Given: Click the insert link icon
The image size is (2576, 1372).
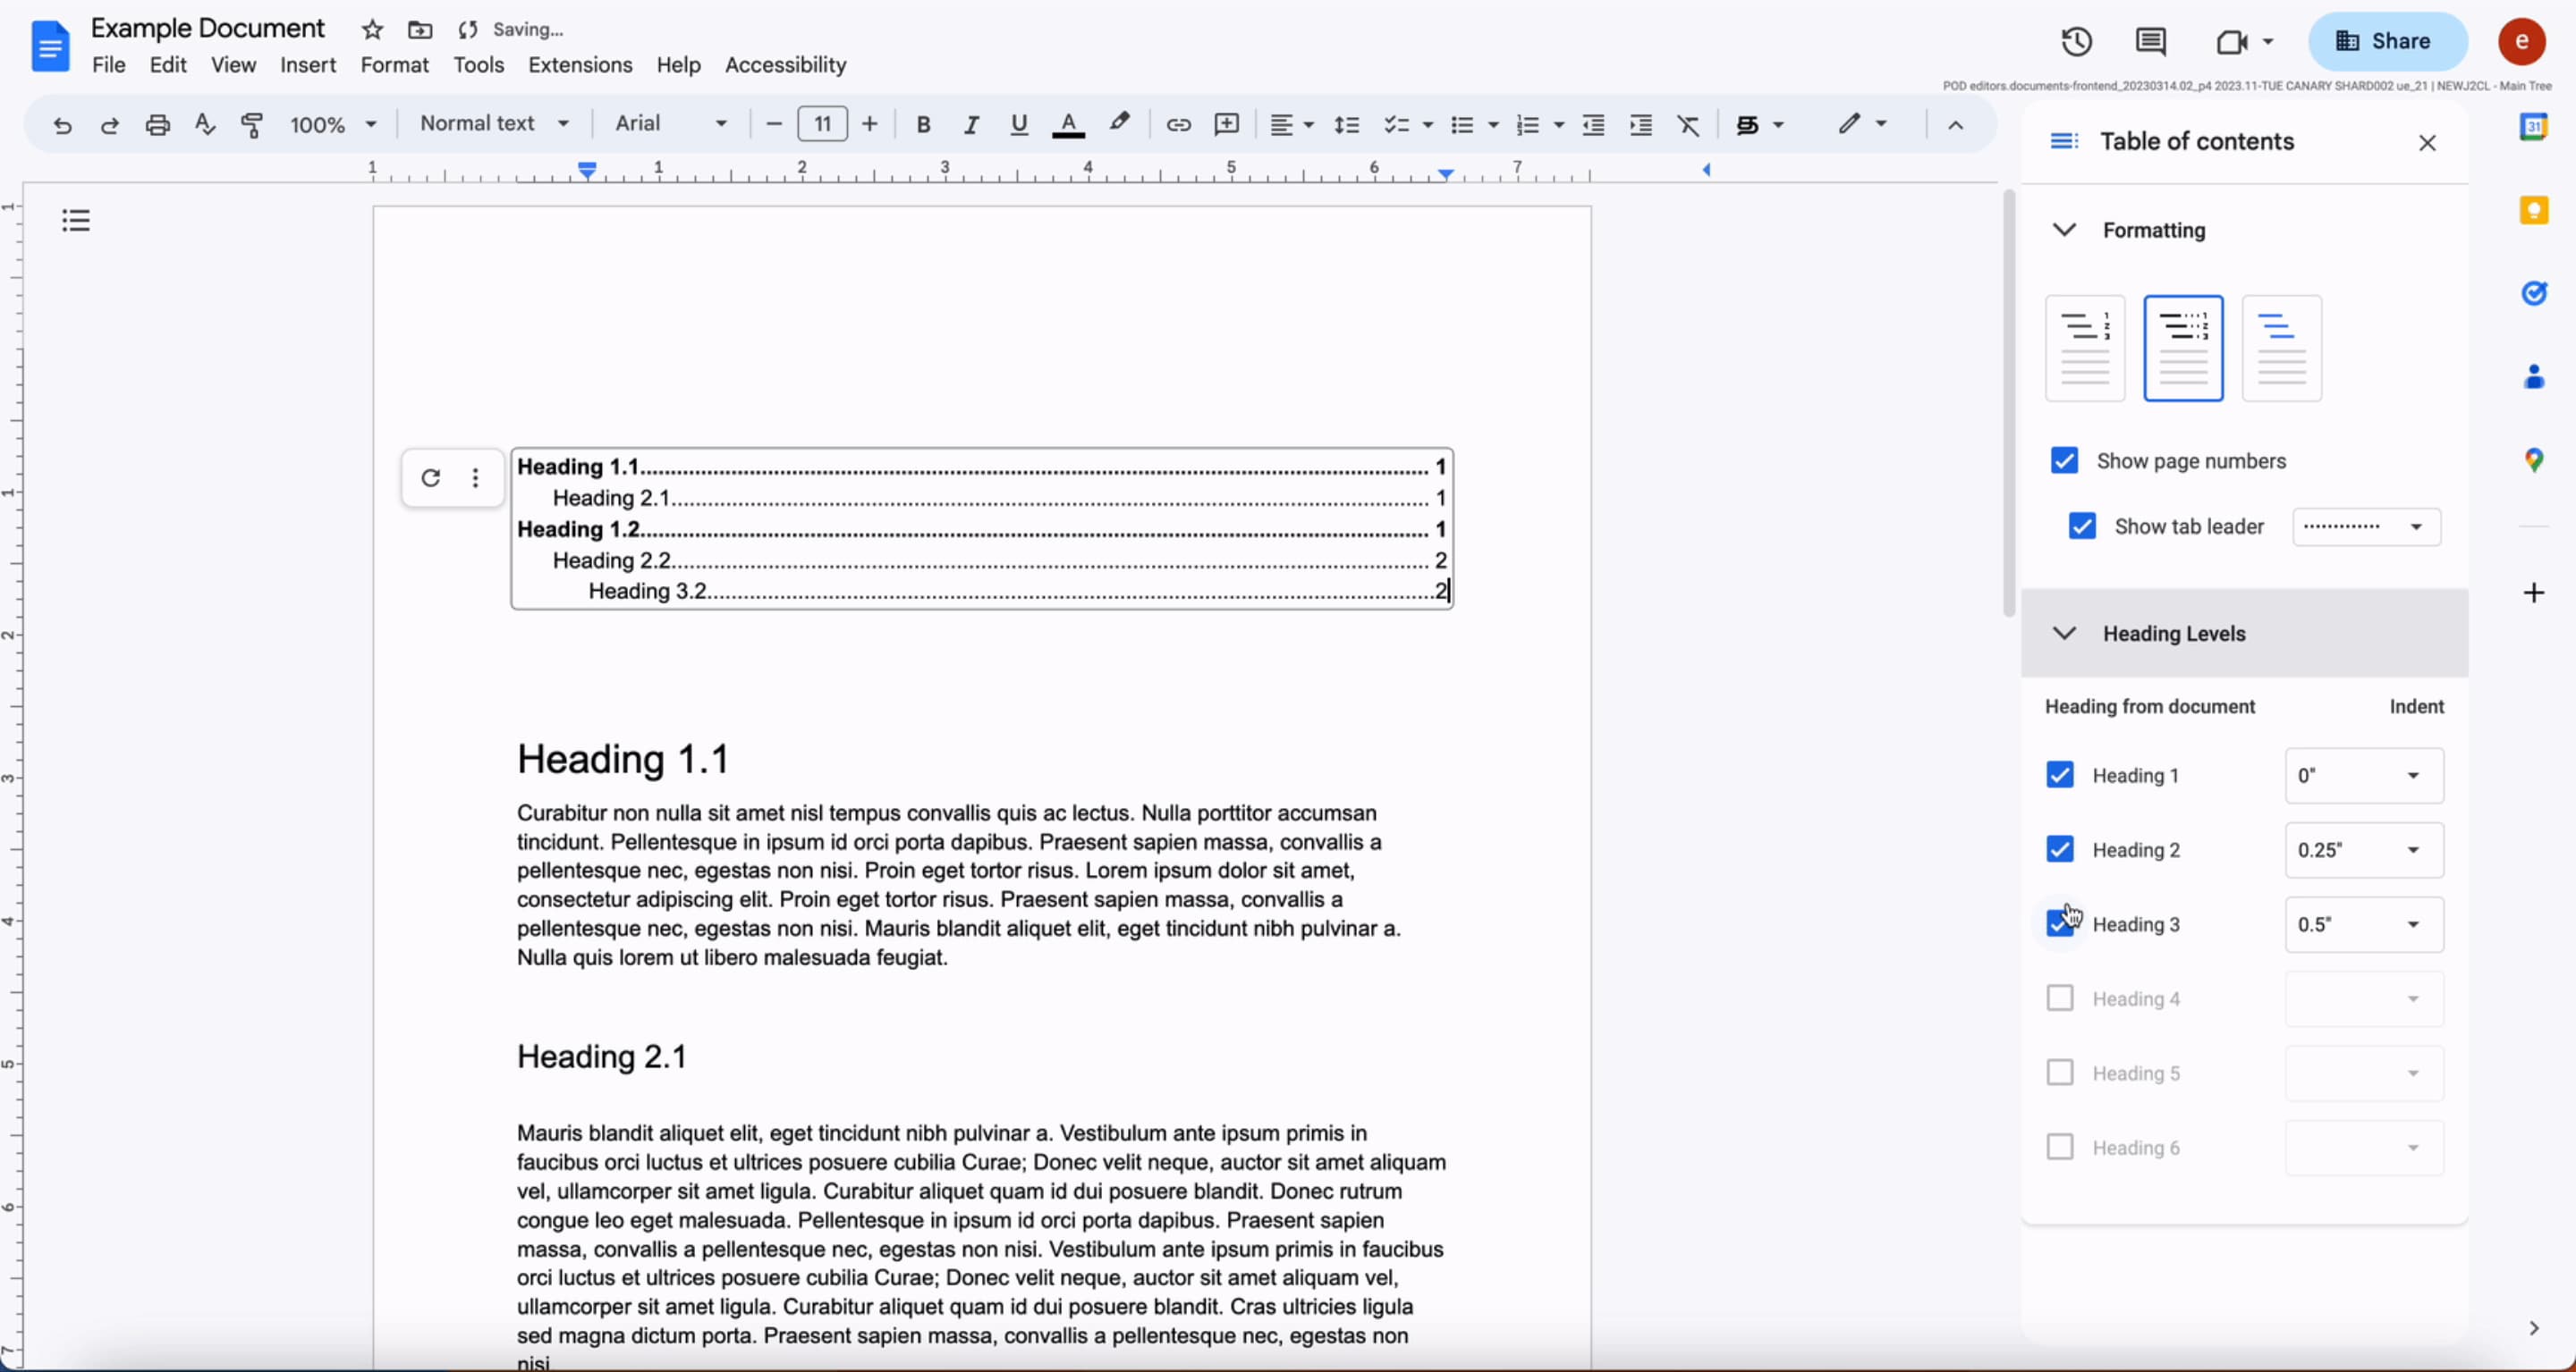Looking at the screenshot, I should (1178, 124).
